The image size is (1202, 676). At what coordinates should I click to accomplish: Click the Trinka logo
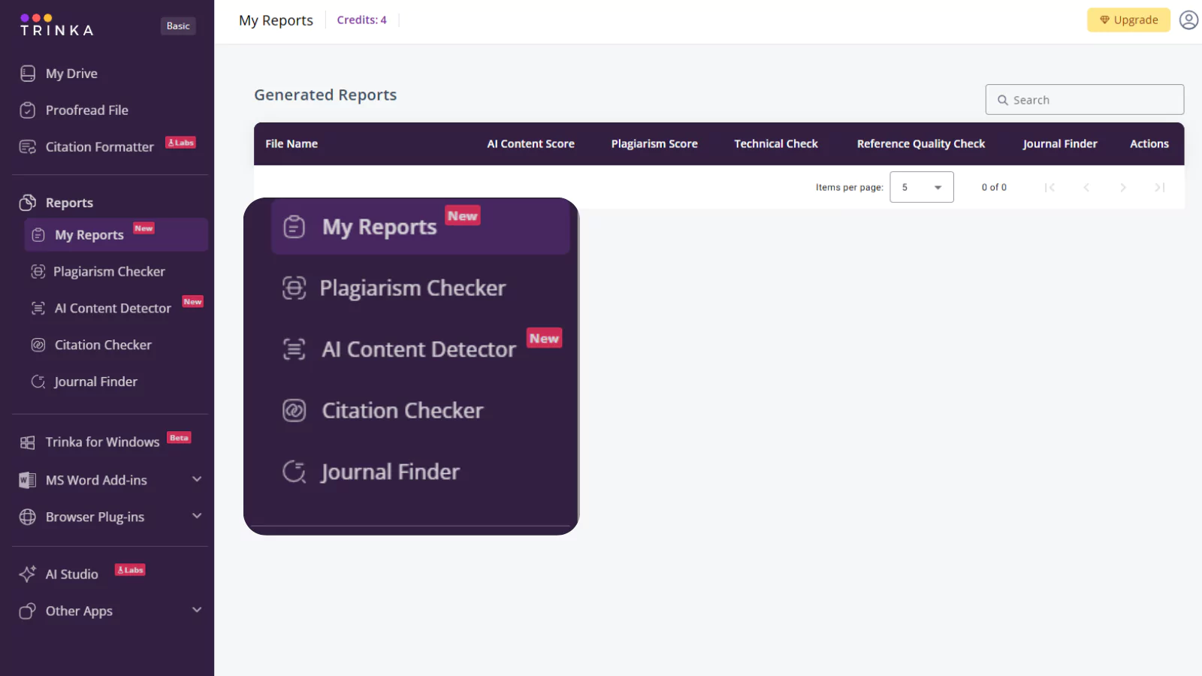[x=57, y=25]
